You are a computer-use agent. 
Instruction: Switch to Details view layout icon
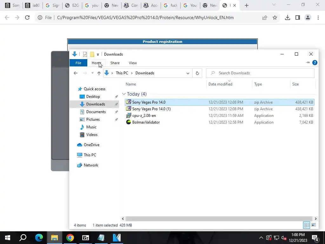[307, 225]
